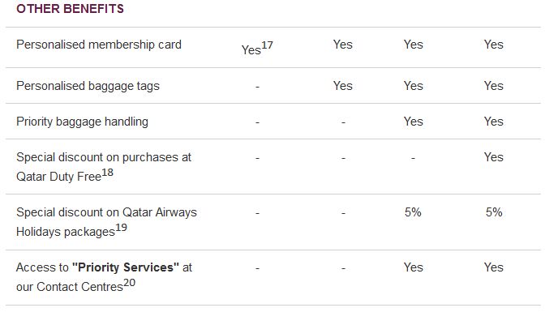Image resolution: width=549 pixels, height=312 pixels.
Task: Click the first 5% discount value
Action: pyautogui.click(x=413, y=212)
